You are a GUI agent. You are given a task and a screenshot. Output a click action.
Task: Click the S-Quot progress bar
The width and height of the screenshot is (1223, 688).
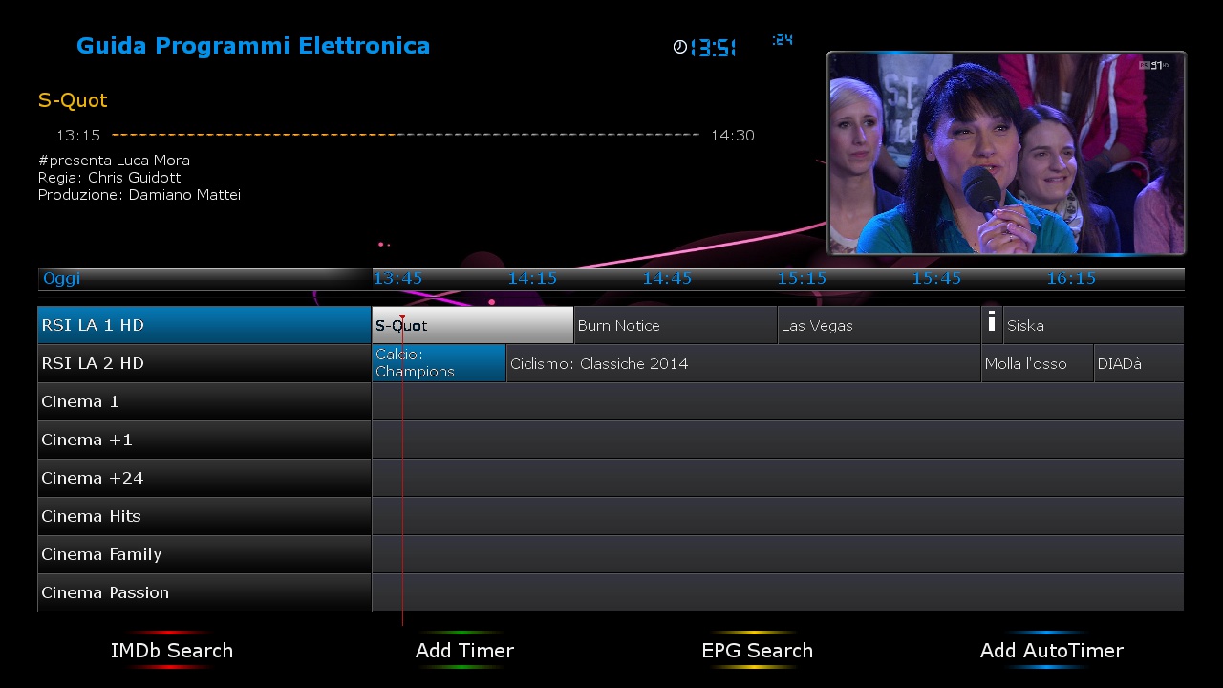coord(405,135)
